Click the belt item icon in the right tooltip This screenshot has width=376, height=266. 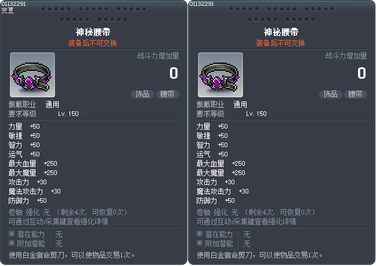220,75
